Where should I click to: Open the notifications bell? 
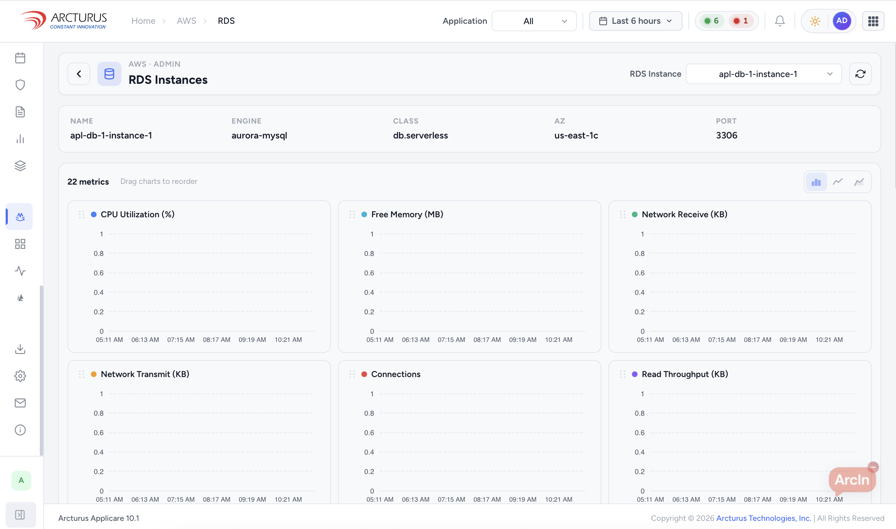[x=780, y=21]
